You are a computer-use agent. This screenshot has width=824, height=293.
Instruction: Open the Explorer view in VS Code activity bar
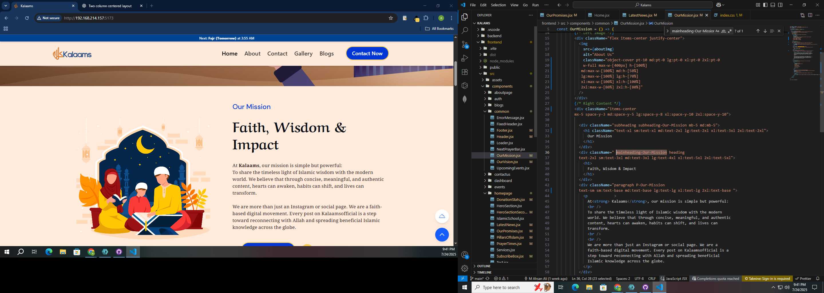(x=465, y=17)
